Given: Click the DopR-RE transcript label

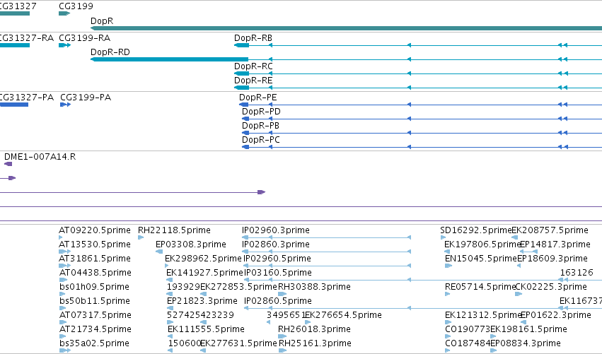Looking at the screenshot, I should coord(253,81).
